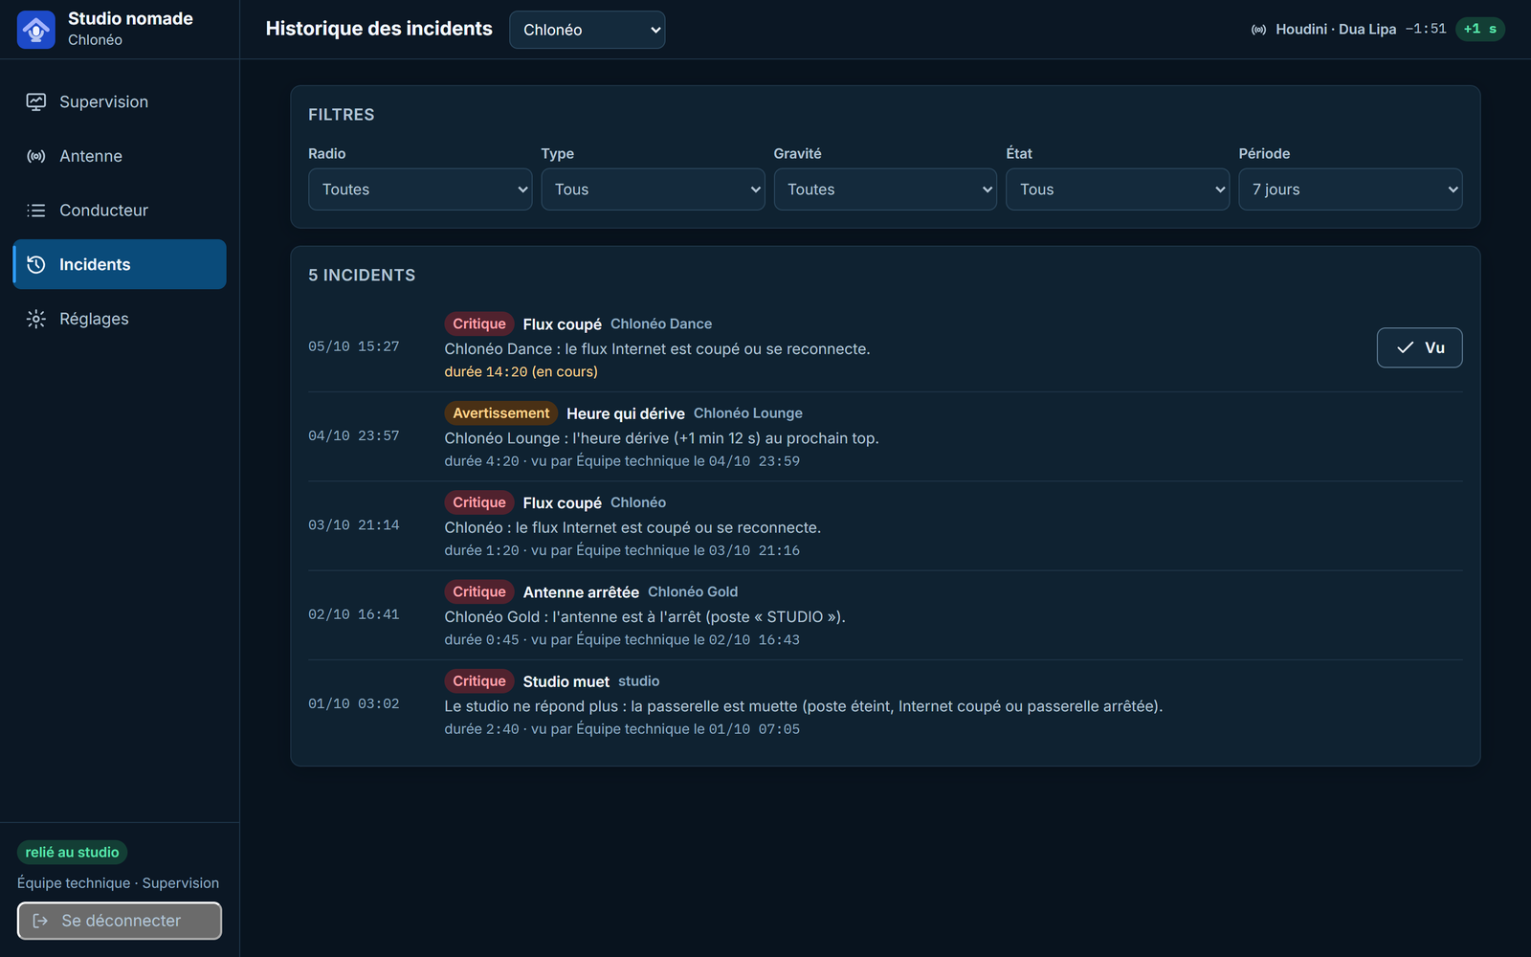Image resolution: width=1531 pixels, height=957 pixels.
Task: Click the -1:51 remaining time
Action: (x=1426, y=30)
